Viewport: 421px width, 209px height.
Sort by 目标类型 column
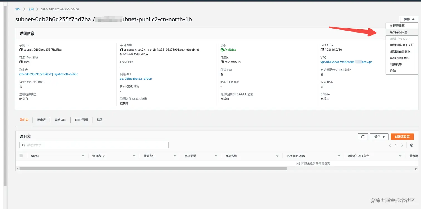pyautogui.click(x=216, y=156)
